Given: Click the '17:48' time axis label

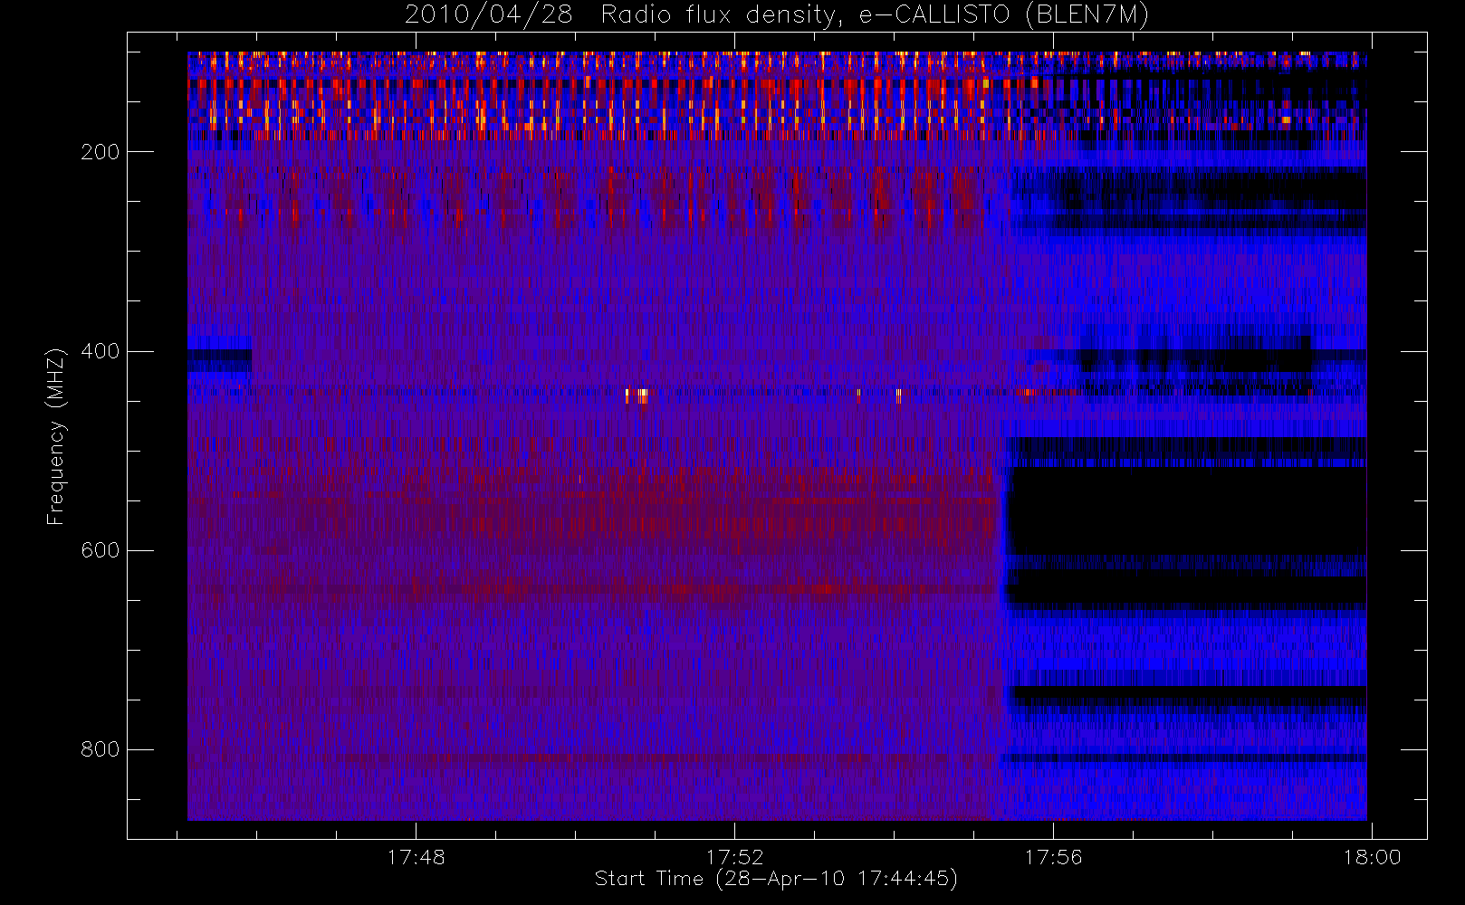Looking at the screenshot, I should (x=416, y=857).
